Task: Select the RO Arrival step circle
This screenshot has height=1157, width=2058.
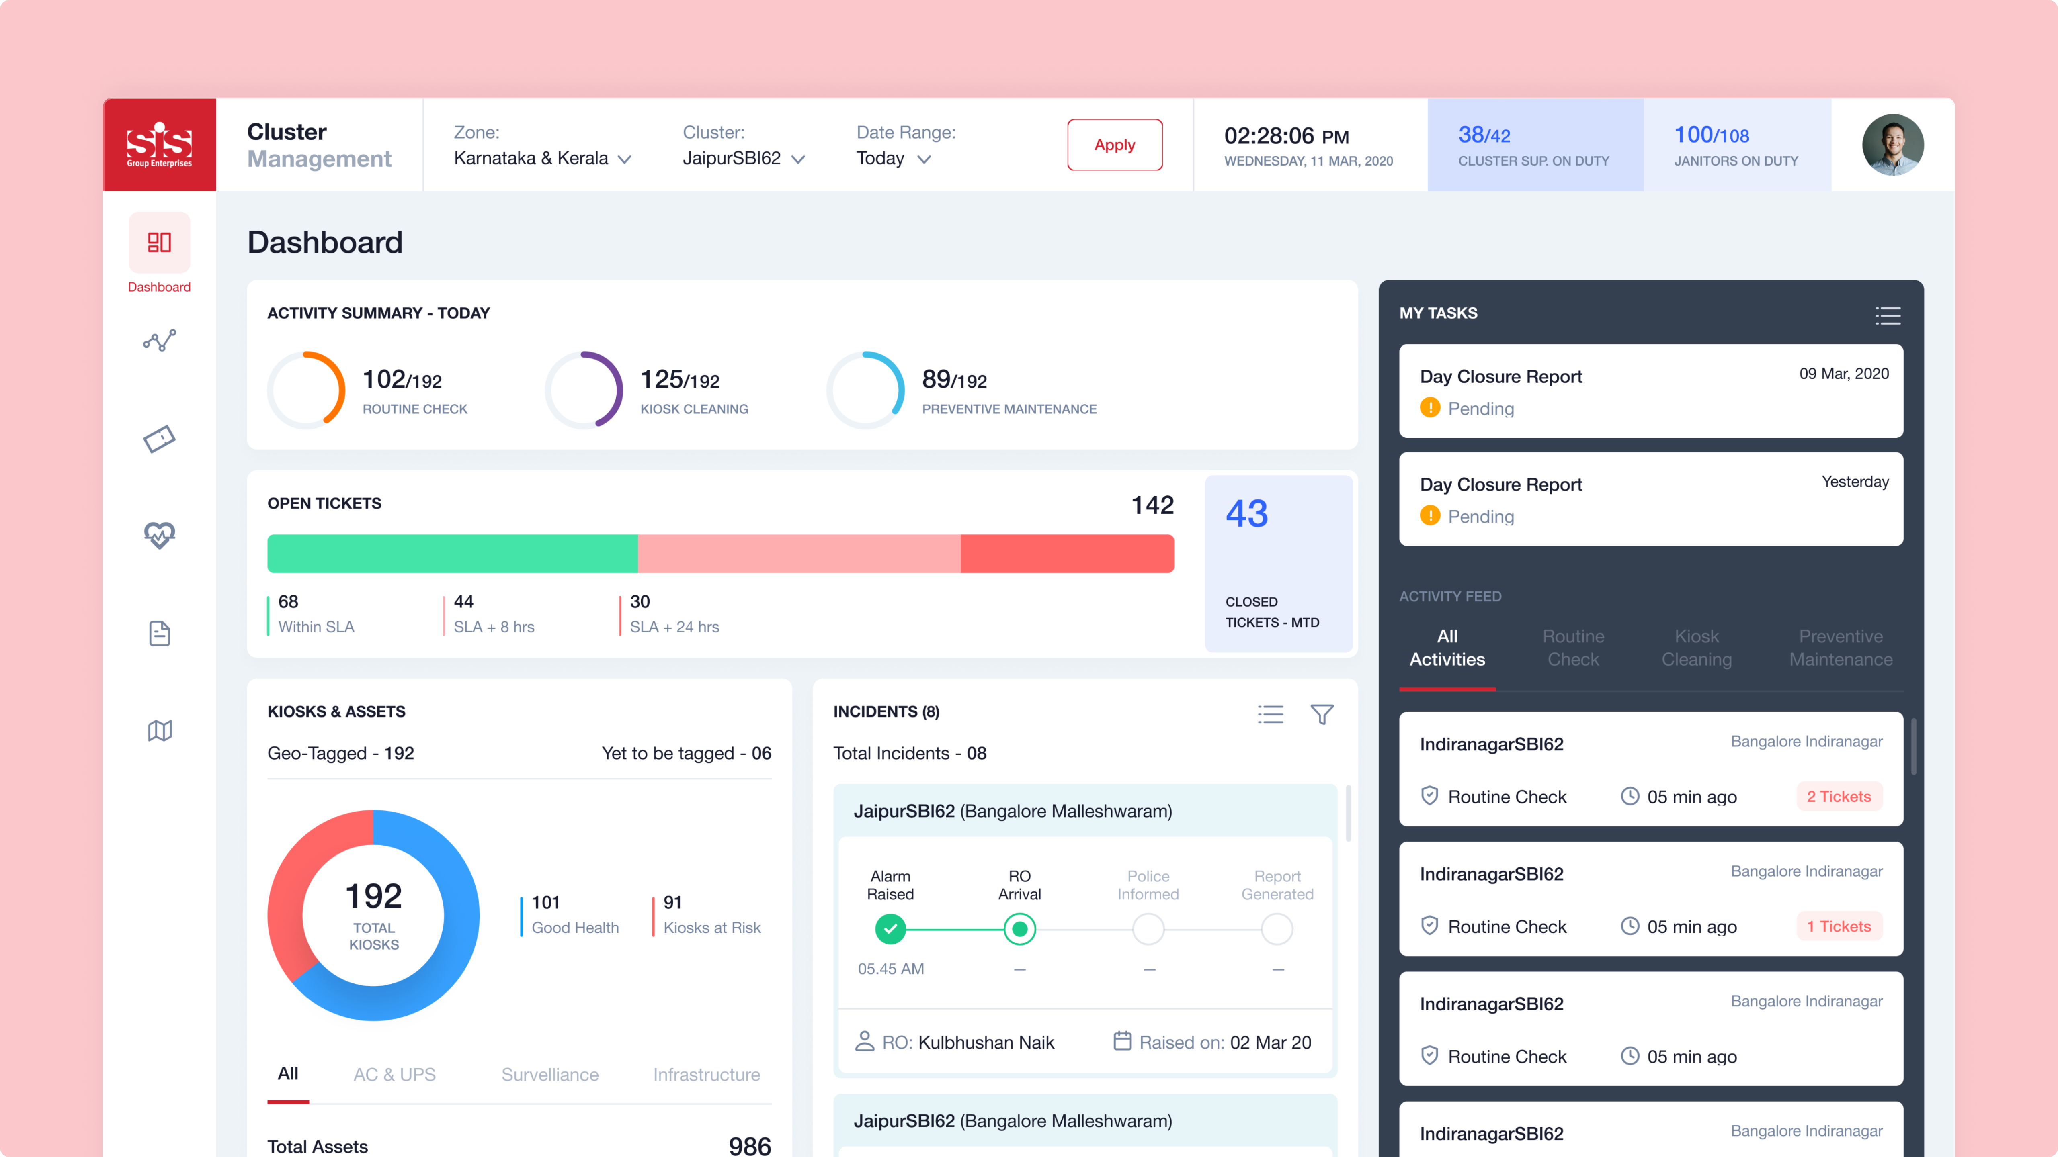Action: pyautogui.click(x=1019, y=930)
